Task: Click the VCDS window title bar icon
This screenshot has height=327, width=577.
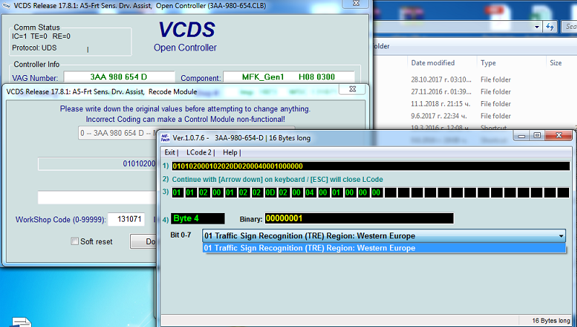Action: pyautogui.click(x=7, y=6)
